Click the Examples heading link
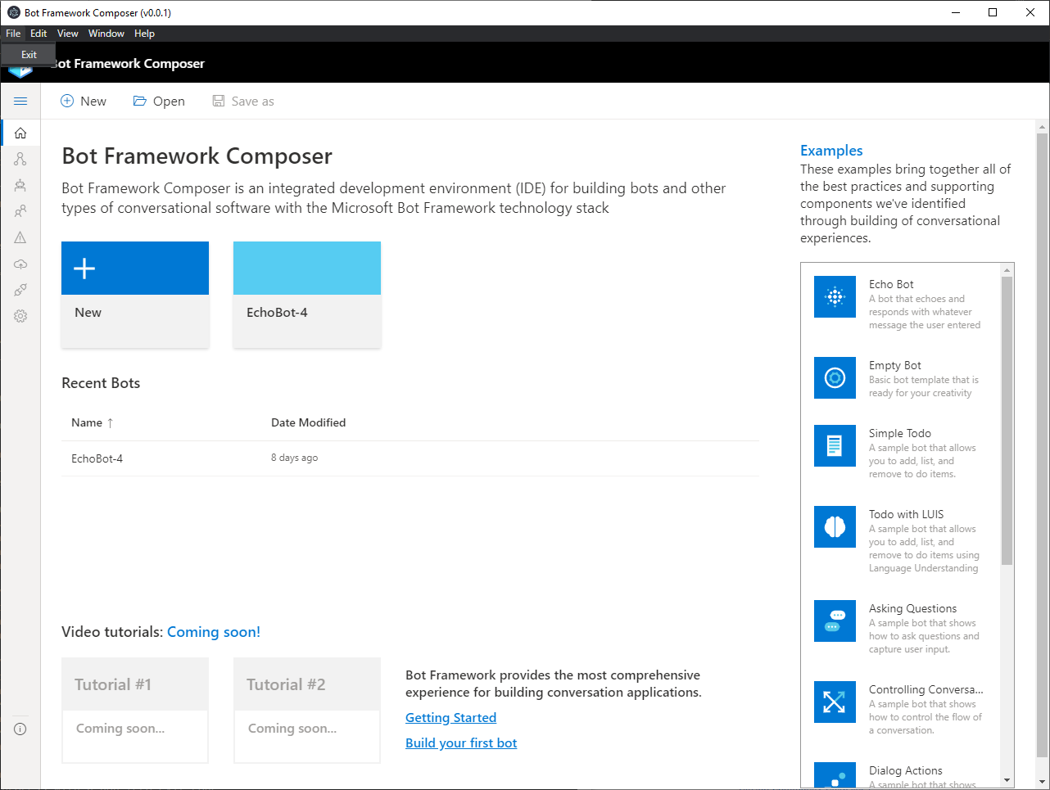The image size is (1050, 790). [831, 151]
